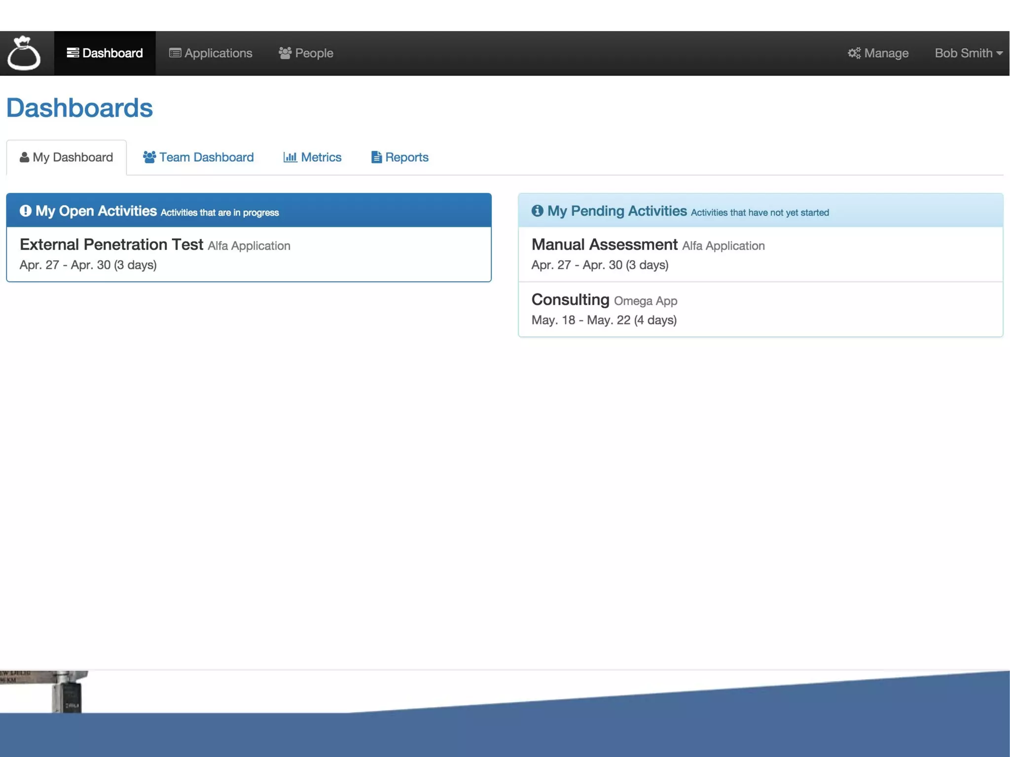Open the Metrics tab
Screen dimensions: 1010x757
(x=321, y=157)
